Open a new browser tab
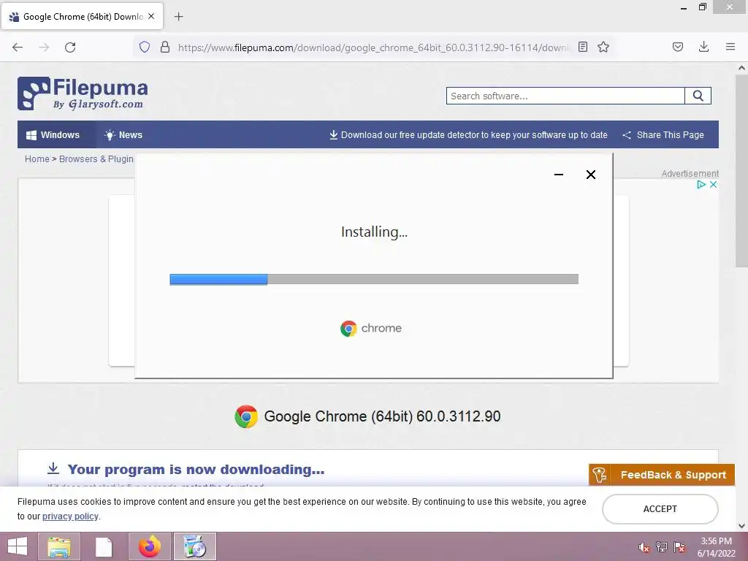748x561 pixels. 178,17
